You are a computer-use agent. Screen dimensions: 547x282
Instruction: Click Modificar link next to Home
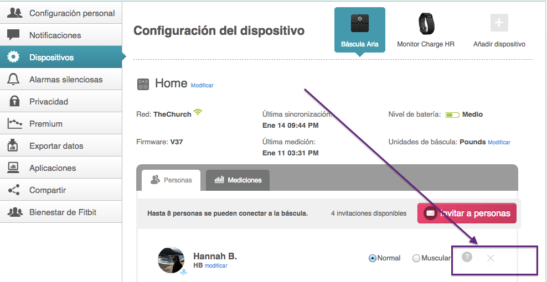[202, 86]
